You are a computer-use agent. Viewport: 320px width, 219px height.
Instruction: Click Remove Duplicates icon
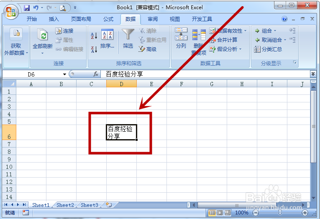tap(199, 35)
